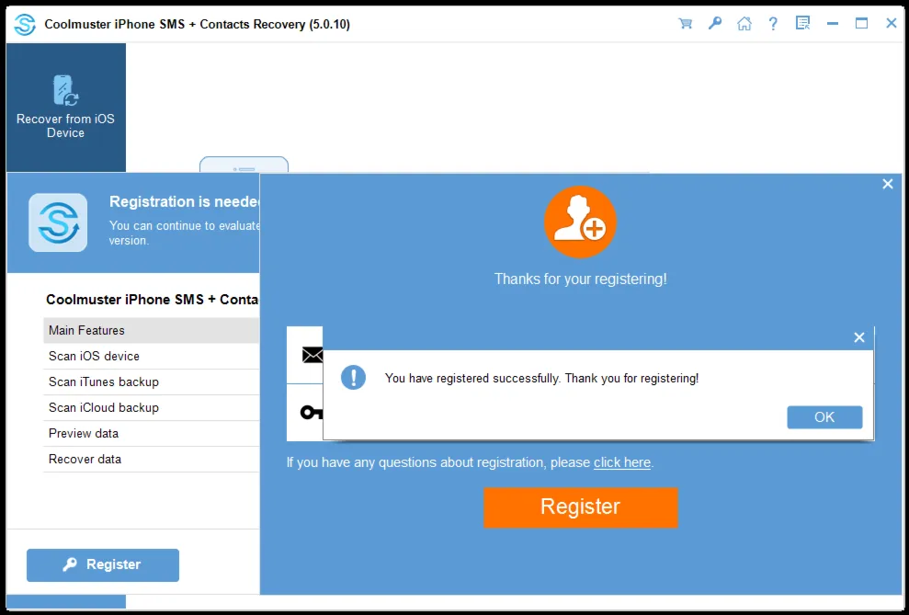This screenshot has height=615, width=909.
Task: Close the registration success message box
Action: (859, 337)
